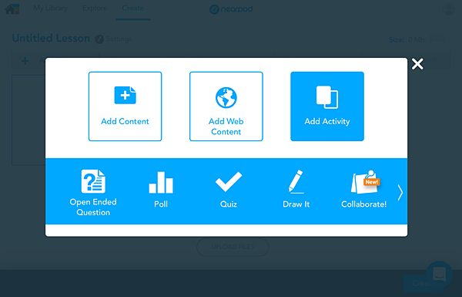Switch to the Explore tab
The image size is (462, 297).
95,8
